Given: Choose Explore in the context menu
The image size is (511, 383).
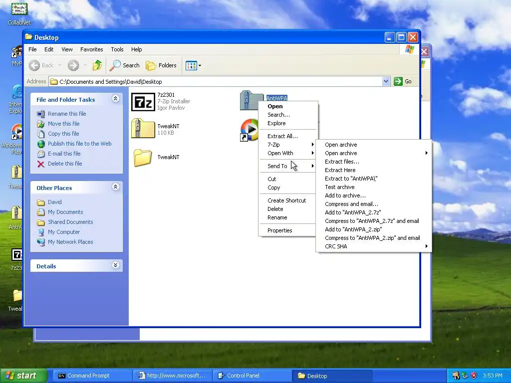Looking at the screenshot, I should point(287,123).
